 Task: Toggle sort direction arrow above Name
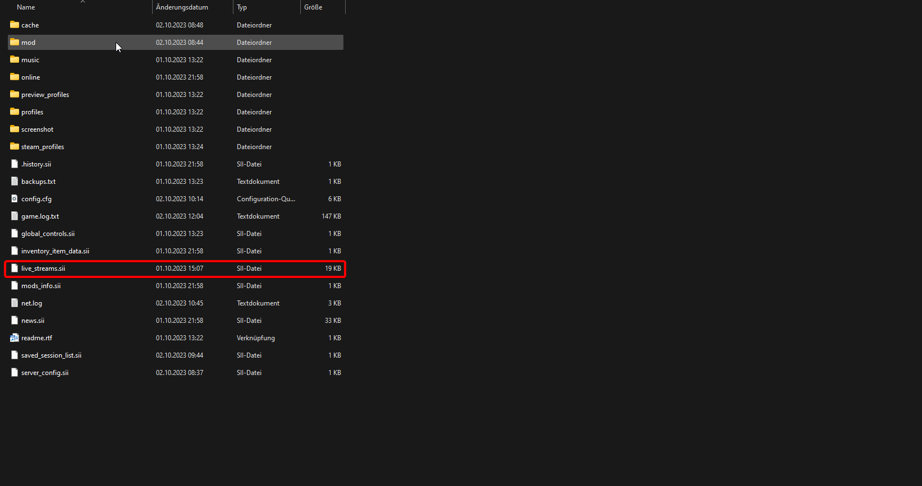pos(82,2)
